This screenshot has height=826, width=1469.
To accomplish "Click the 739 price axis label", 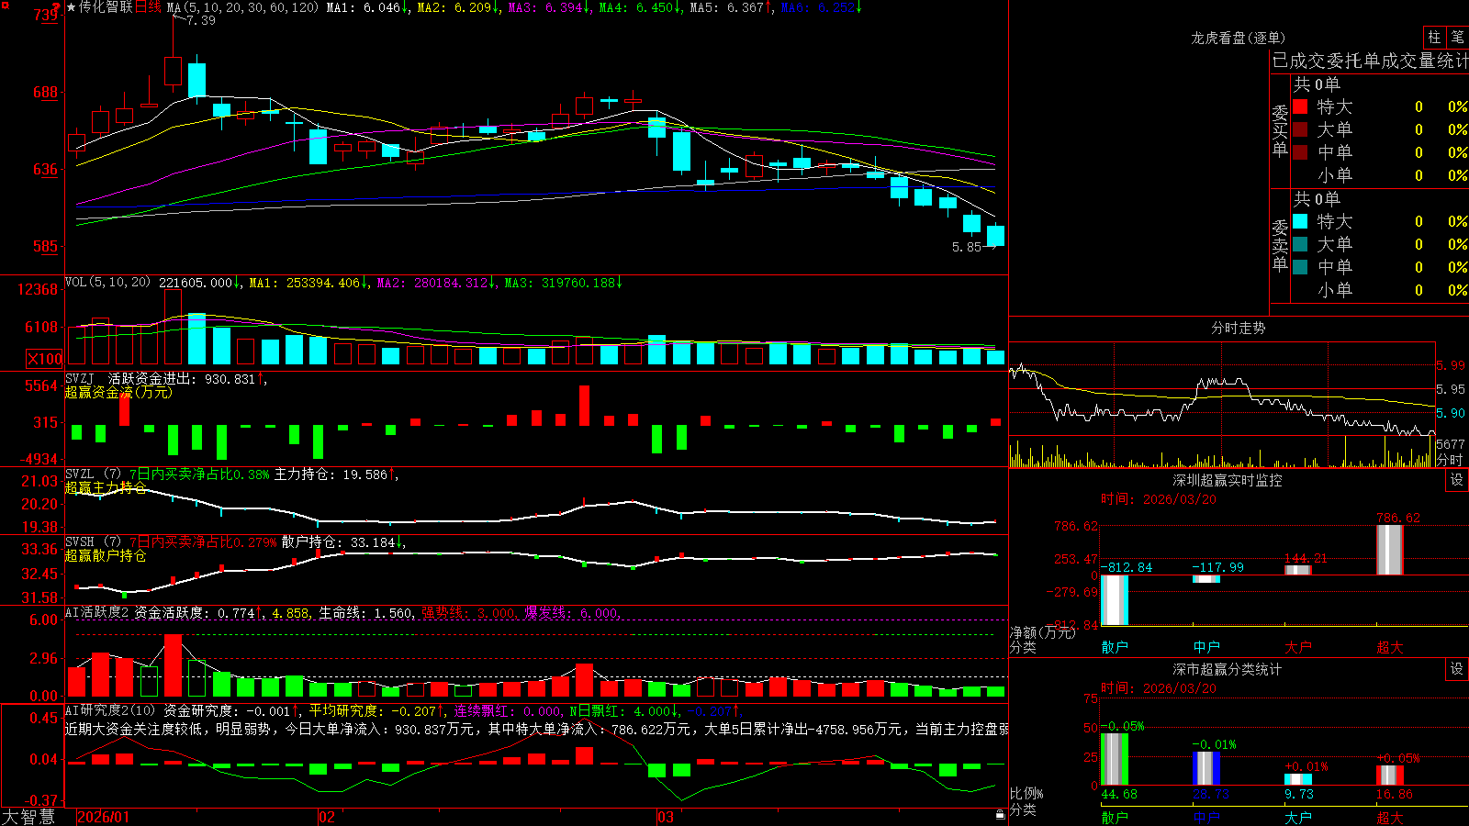I will [46, 15].
